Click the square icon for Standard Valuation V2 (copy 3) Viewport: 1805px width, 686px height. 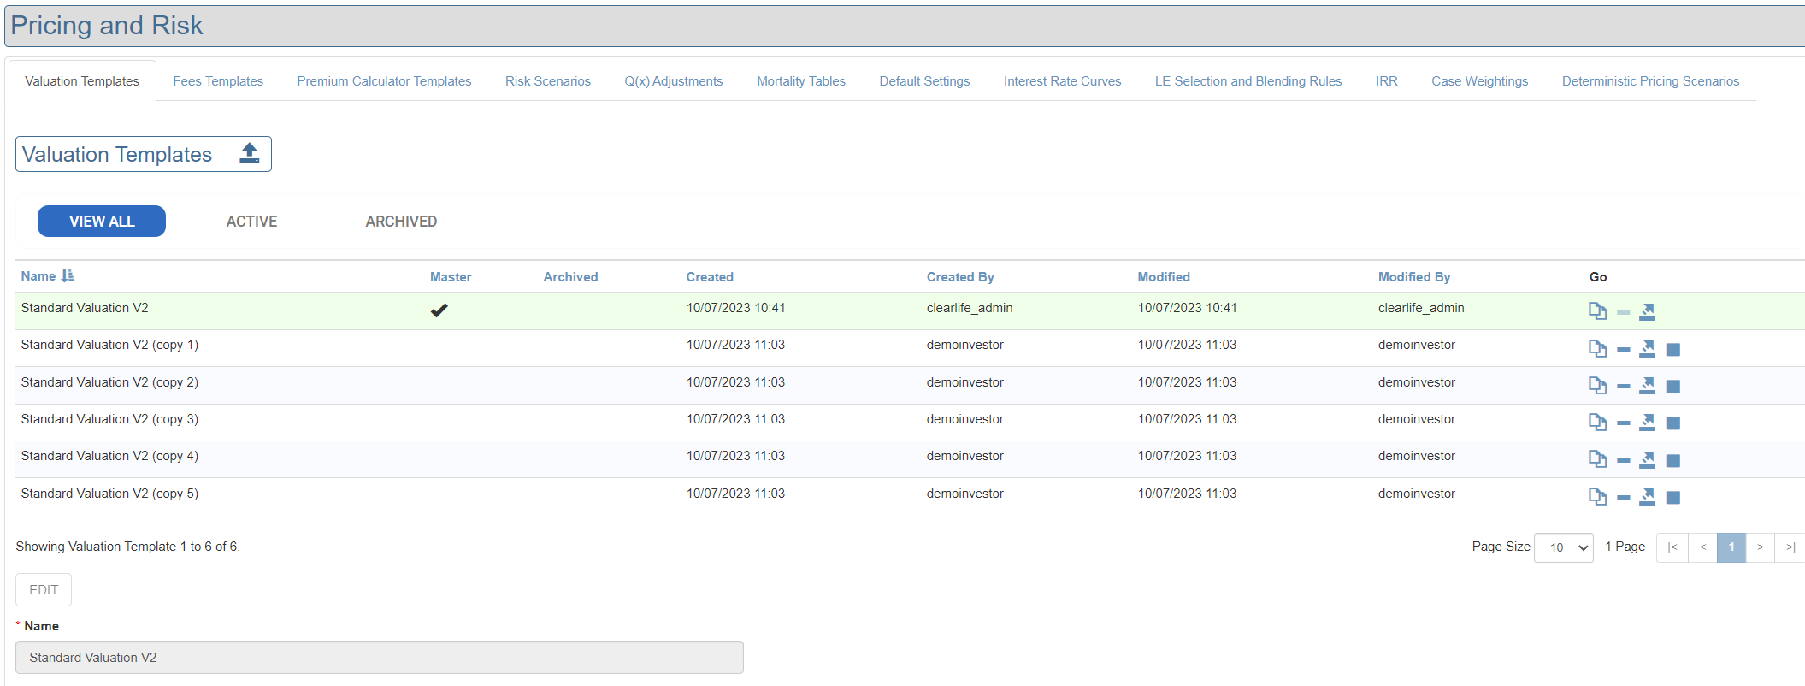tap(1673, 423)
